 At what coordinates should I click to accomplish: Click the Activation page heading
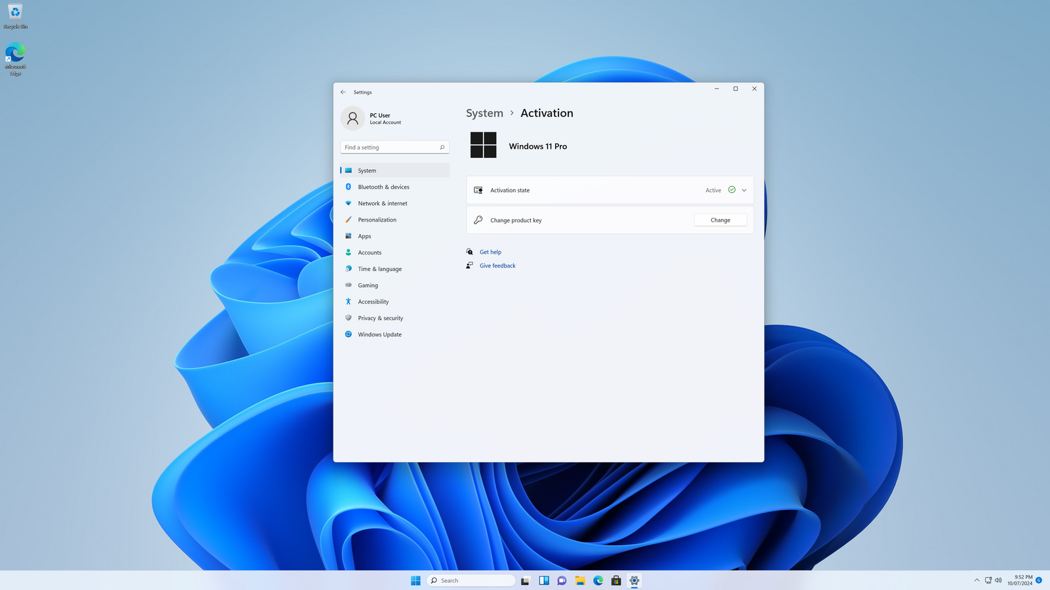point(547,113)
